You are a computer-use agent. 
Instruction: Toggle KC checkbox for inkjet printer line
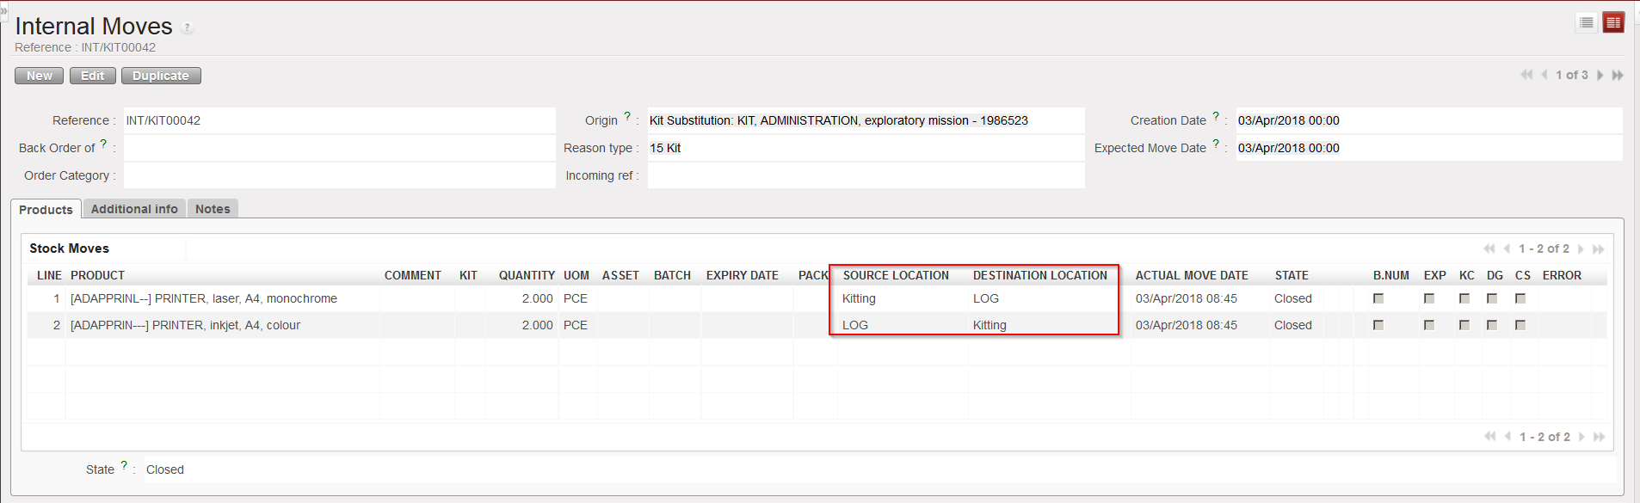(1464, 325)
